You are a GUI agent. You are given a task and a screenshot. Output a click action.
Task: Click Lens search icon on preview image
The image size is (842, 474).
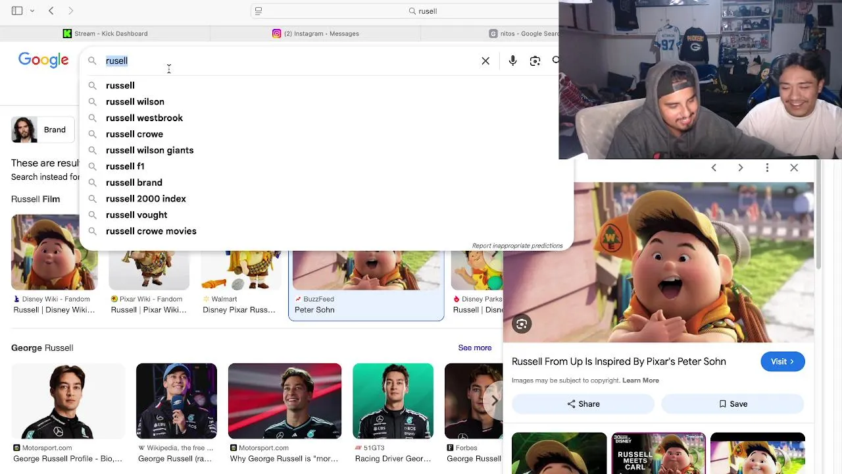[x=522, y=324]
